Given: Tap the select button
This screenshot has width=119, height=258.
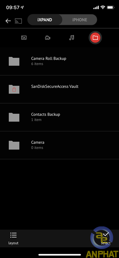Looking at the screenshot, I should [106, 238].
